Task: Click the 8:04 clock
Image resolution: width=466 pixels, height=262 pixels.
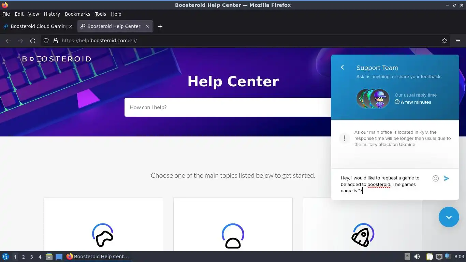Action: click(x=459, y=257)
